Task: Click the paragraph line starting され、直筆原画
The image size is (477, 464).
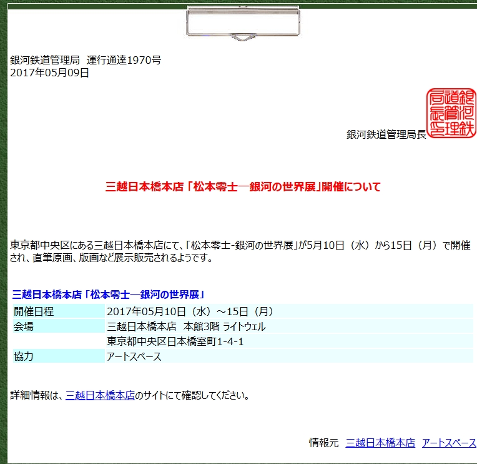Action: tap(111, 258)
